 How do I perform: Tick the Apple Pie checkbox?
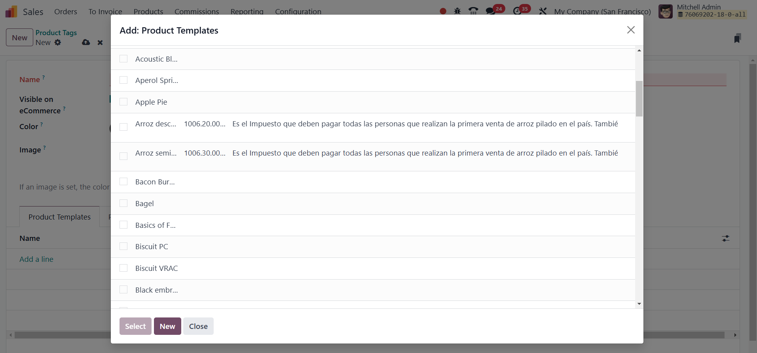[x=123, y=102]
